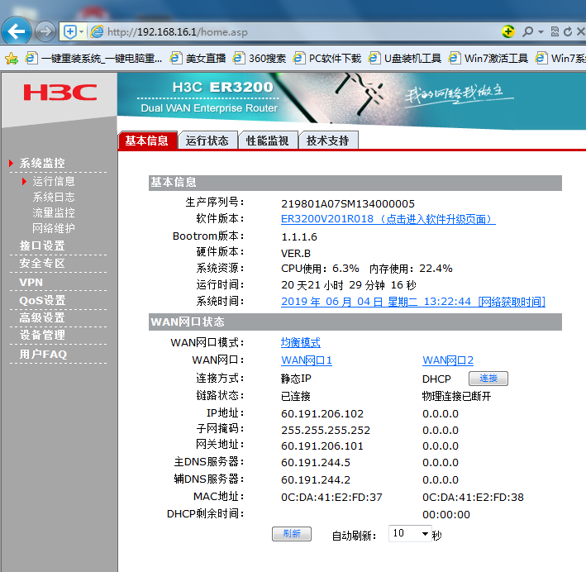Image resolution: width=586 pixels, height=572 pixels.
Task: Open the ER3200V201R018 software upgrade link
Action: click(x=388, y=219)
